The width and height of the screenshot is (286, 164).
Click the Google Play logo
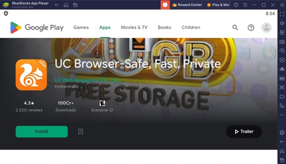pyautogui.click(x=37, y=28)
